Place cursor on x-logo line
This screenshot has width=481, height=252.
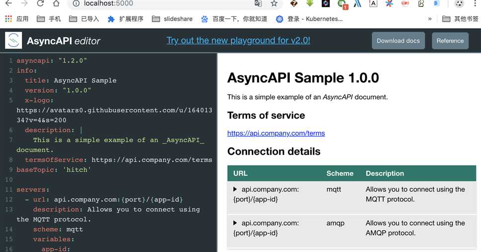(x=39, y=100)
